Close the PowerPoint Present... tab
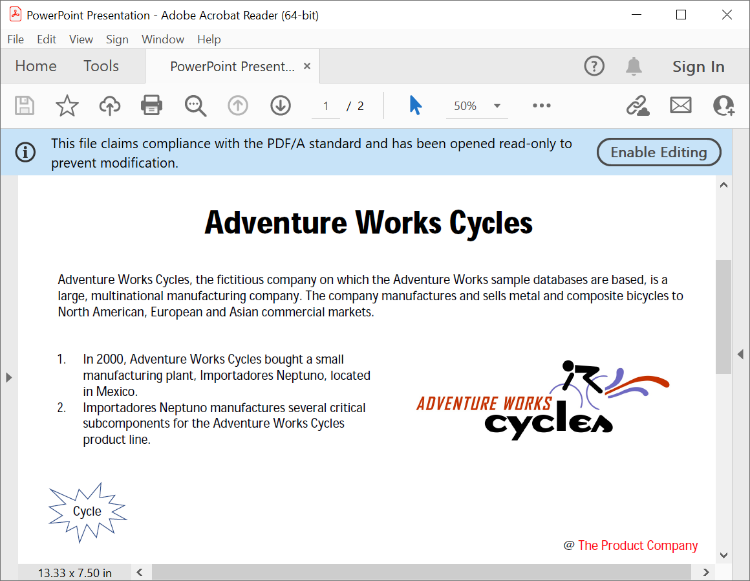 307,66
